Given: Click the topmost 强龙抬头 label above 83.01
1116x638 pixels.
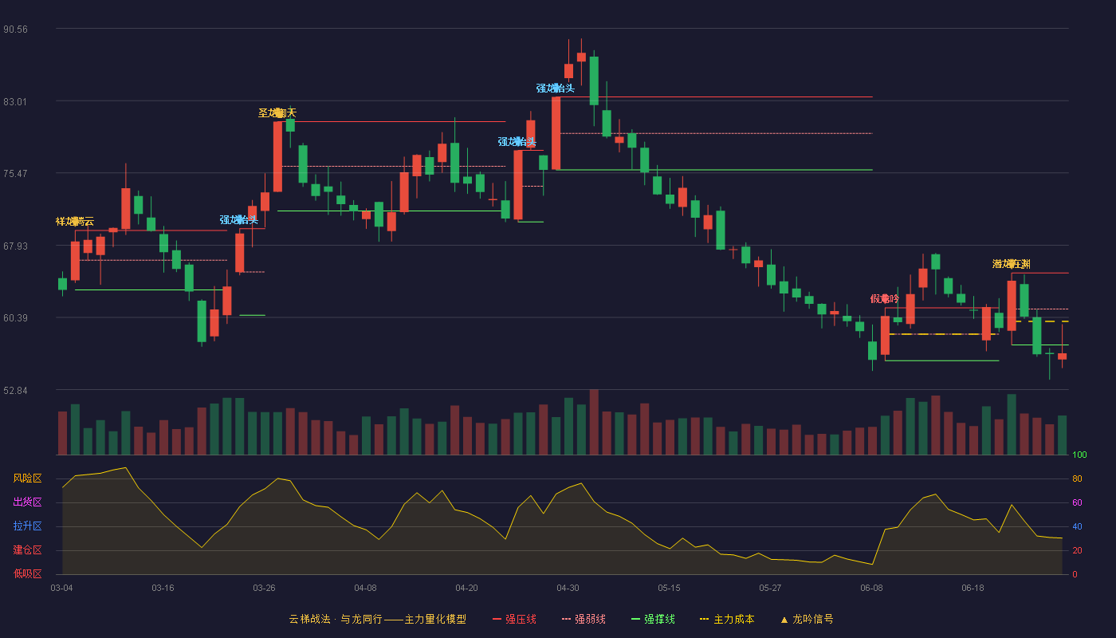Looking at the screenshot, I should 555,89.
